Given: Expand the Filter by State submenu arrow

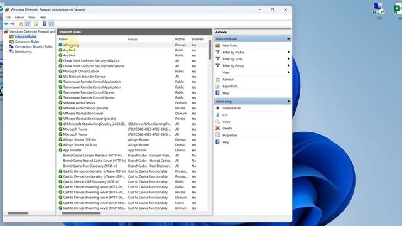Looking at the screenshot, I should click(288, 59).
